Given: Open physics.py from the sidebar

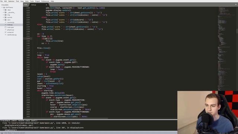Looking at the screenshot, I should click(x=11, y=30).
